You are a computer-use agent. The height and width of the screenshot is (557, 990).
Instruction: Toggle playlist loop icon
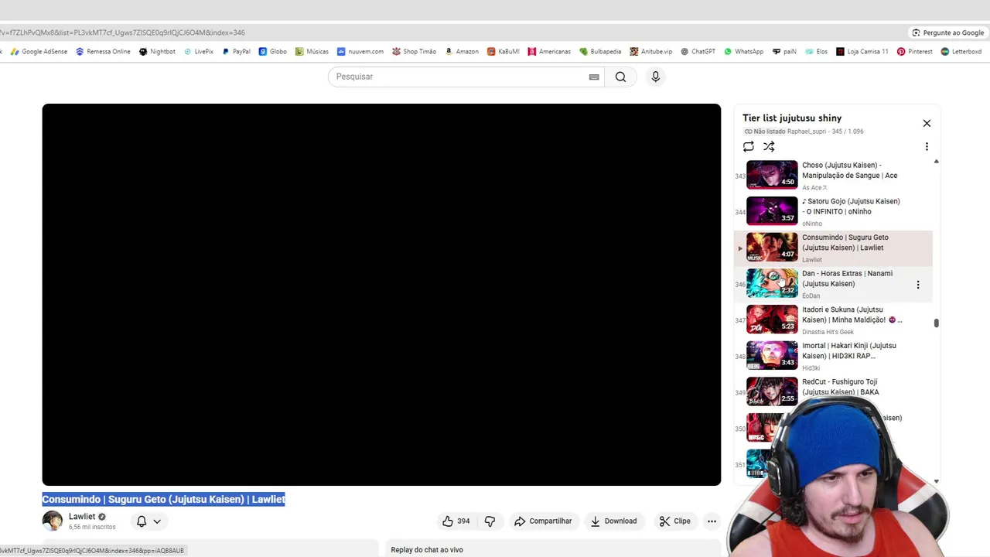click(748, 146)
